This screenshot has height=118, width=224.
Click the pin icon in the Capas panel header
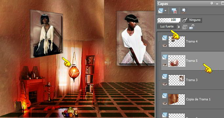(x=212, y=3)
